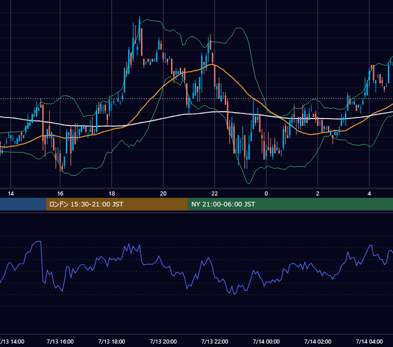Click the '22' hour label on the time axis

click(214, 194)
